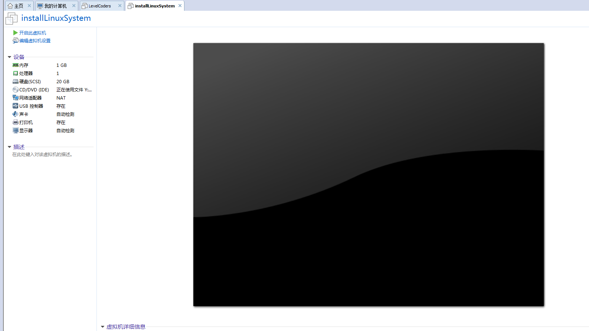Select the 处理器 device row
Viewport: 589px width, 331px height.
click(52, 73)
